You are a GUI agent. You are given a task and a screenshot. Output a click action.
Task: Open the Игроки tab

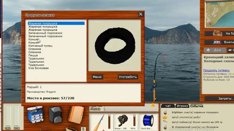pyautogui.click(x=182, y=106)
